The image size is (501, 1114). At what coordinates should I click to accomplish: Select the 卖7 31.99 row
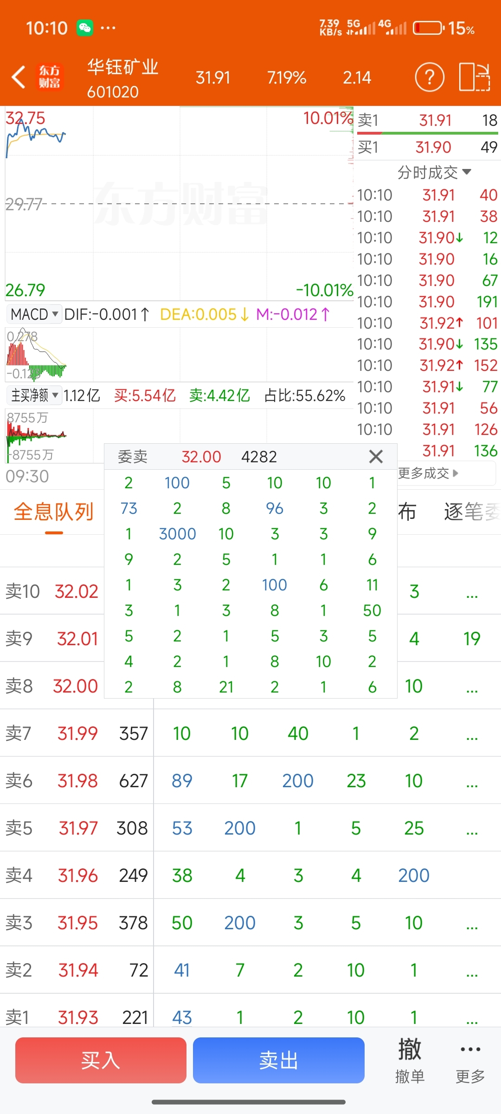pos(250,733)
